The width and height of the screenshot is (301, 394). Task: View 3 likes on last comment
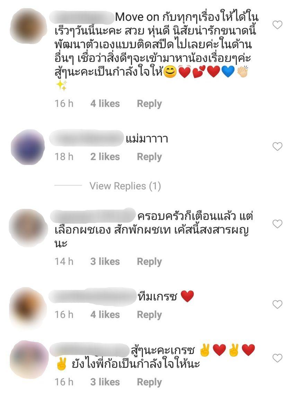point(105,382)
